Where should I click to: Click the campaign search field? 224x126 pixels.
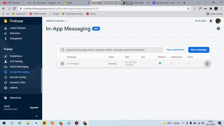[x=111, y=50]
